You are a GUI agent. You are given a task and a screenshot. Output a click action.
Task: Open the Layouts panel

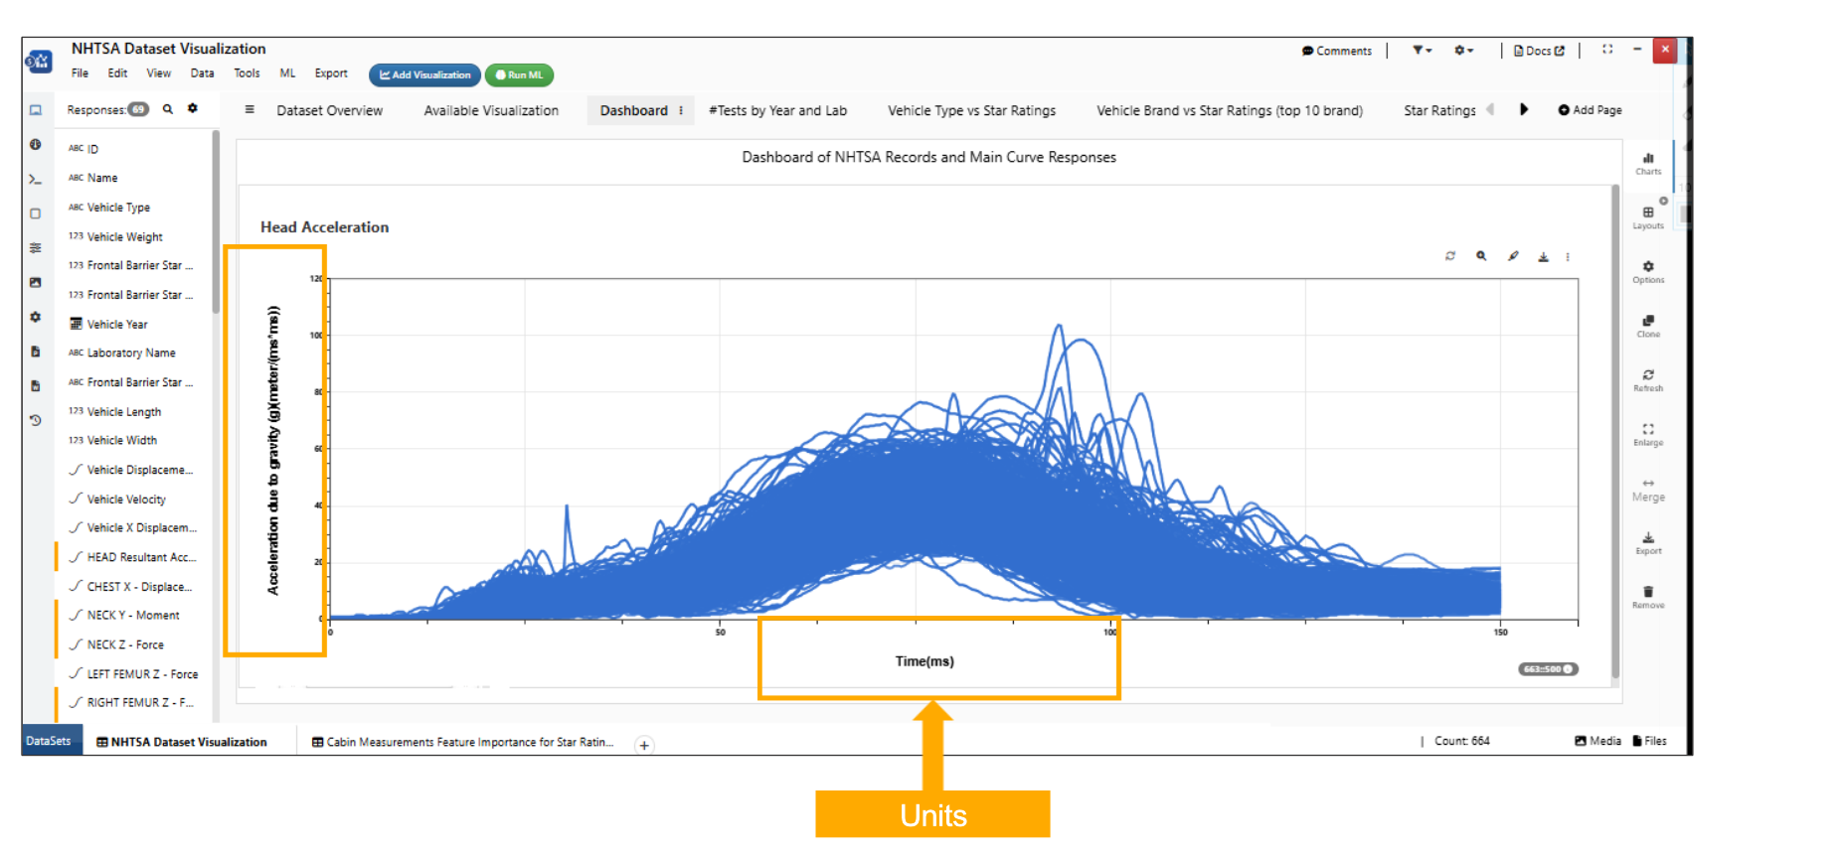(1648, 217)
